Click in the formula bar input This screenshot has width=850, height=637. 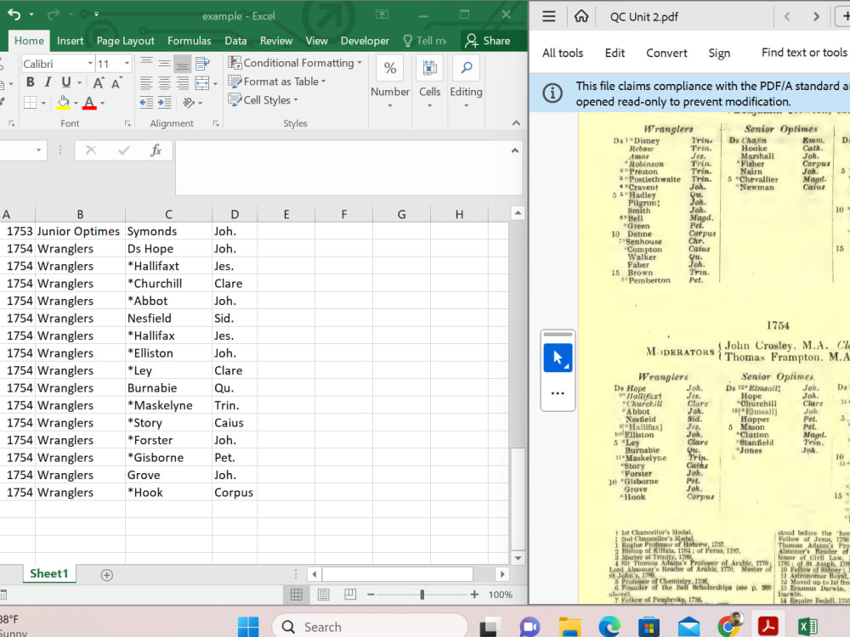click(341, 166)
